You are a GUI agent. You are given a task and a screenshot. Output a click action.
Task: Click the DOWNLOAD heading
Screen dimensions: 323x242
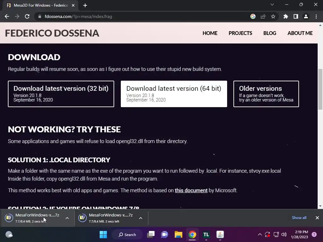tap(34, 57)
